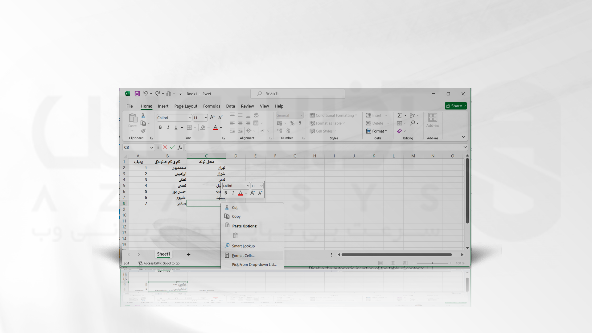This screenshot has width=592, height=333.
Task: Click Smart Lookup in context menu
Action: click(243, 246)
